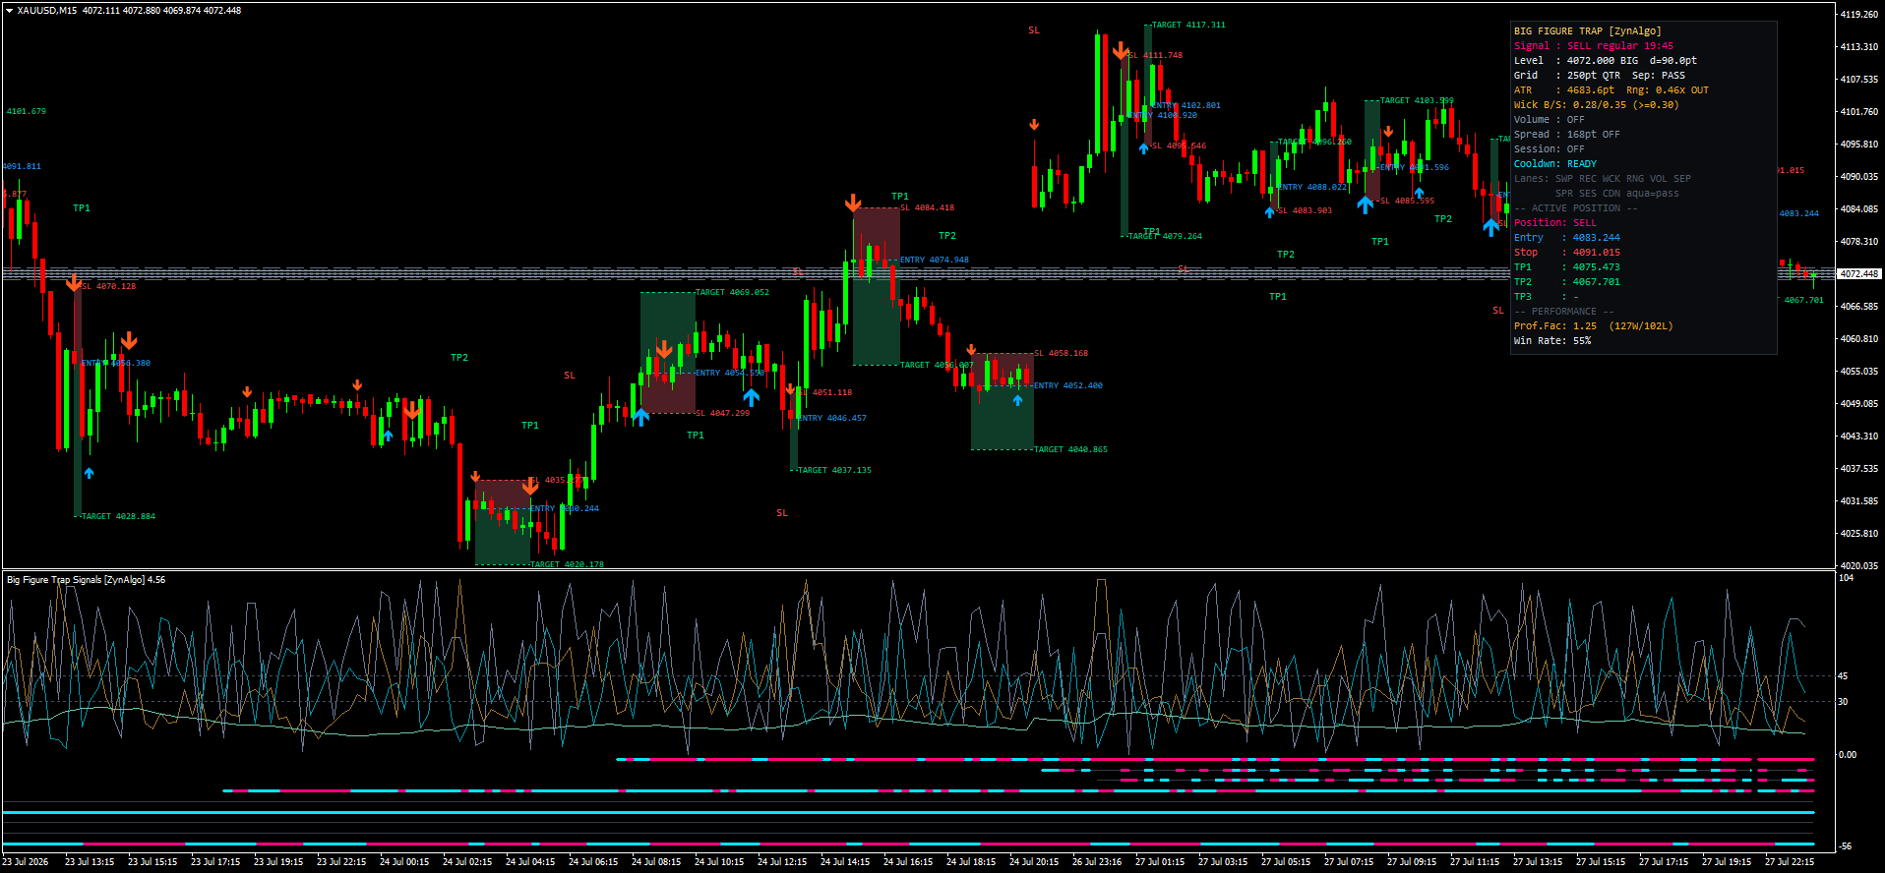Viewport: 1885px width, 873px height.
Task: Click the Cooldwn: READY status line
Action: click(x=1554, y=164)
